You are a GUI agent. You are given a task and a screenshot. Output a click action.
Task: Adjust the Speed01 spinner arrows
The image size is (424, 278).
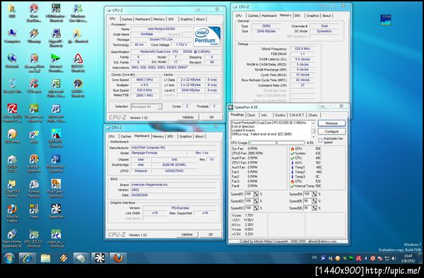pos(256,194)
